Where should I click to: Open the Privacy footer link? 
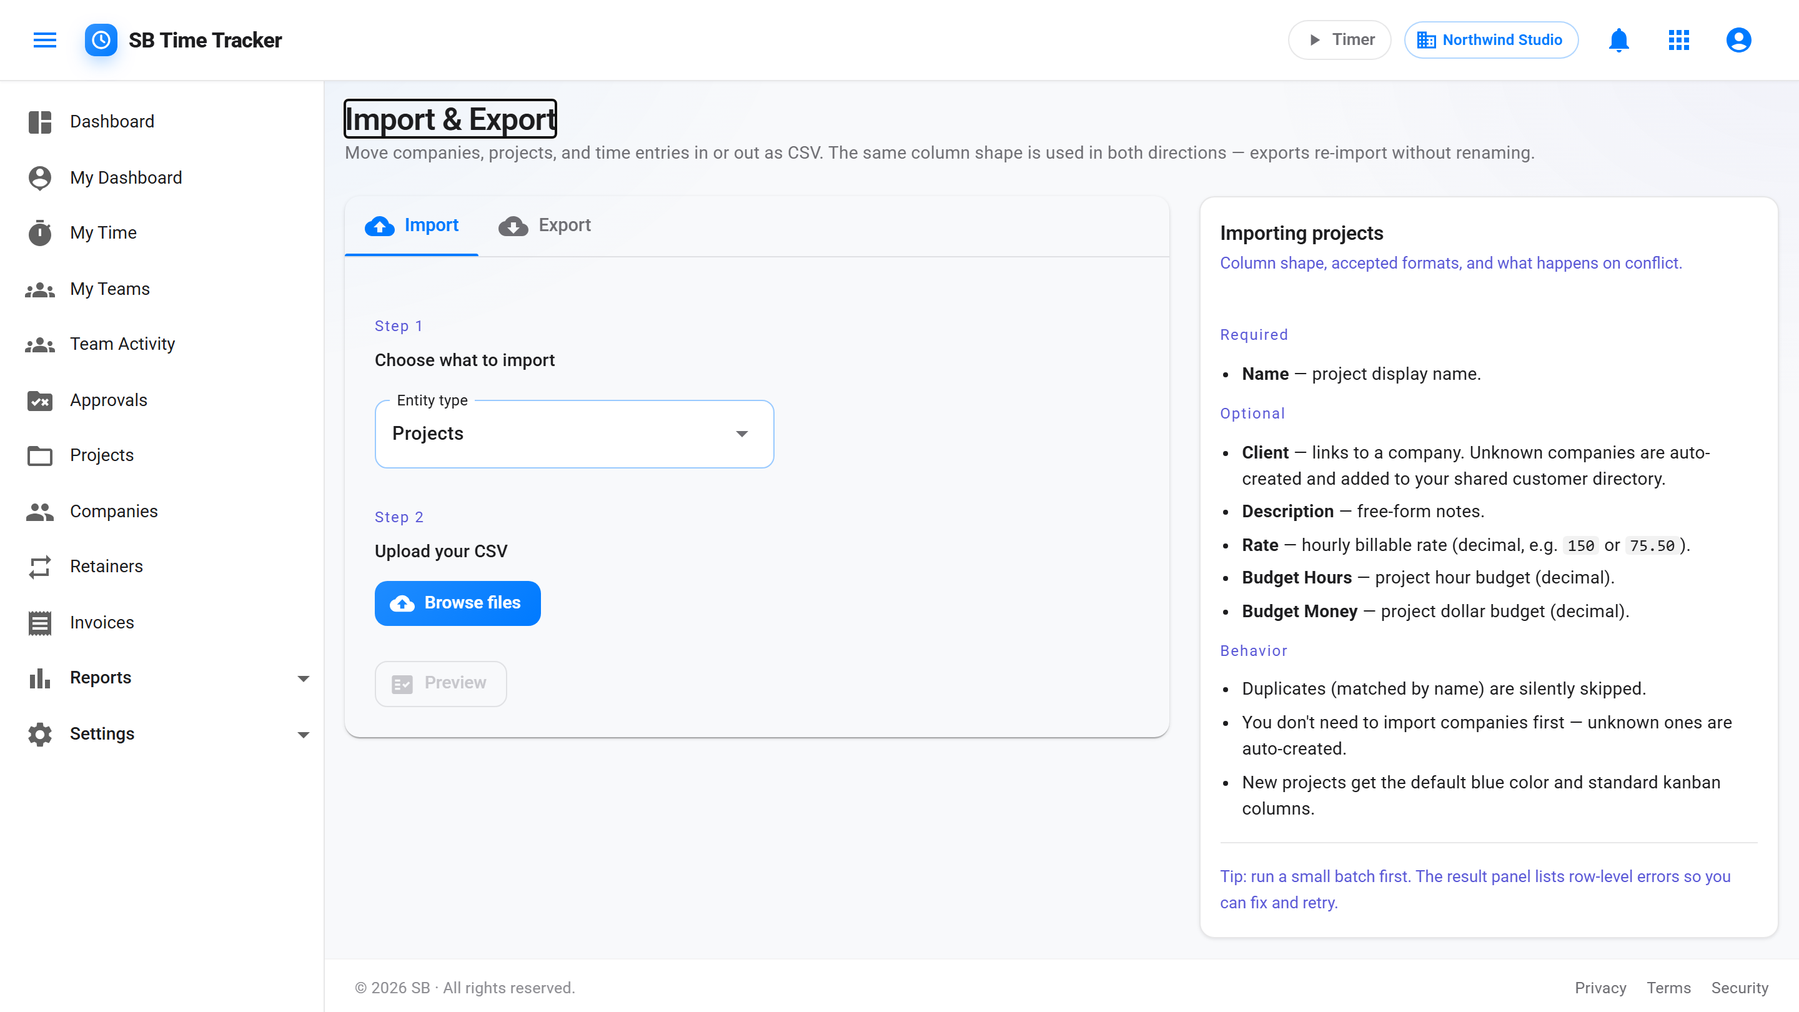pos(1600,988)
